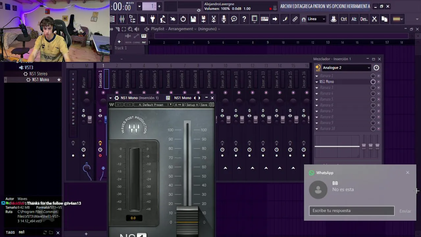Click the NS1 0.0 value readout
This screenshot has width=421, height=237.
coord(133,218)
